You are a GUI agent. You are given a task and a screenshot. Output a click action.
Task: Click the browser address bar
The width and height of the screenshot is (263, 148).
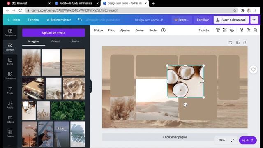click(131, 10)
